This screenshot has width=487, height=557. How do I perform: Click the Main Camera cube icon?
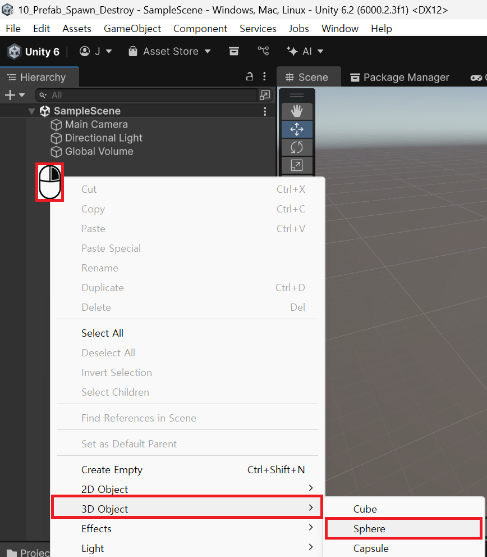(56, 125)
